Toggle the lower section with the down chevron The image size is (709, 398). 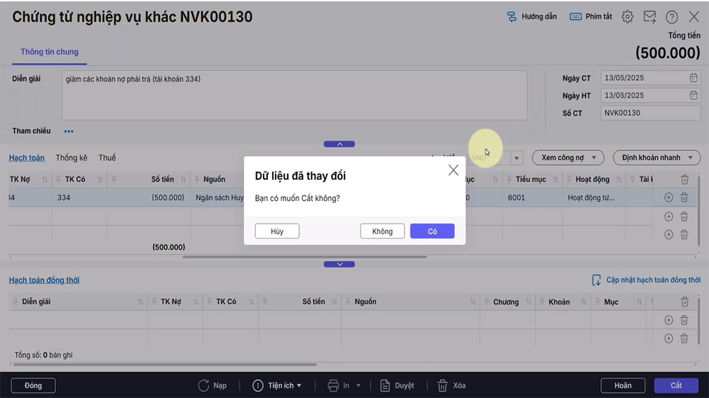[339, 264]
